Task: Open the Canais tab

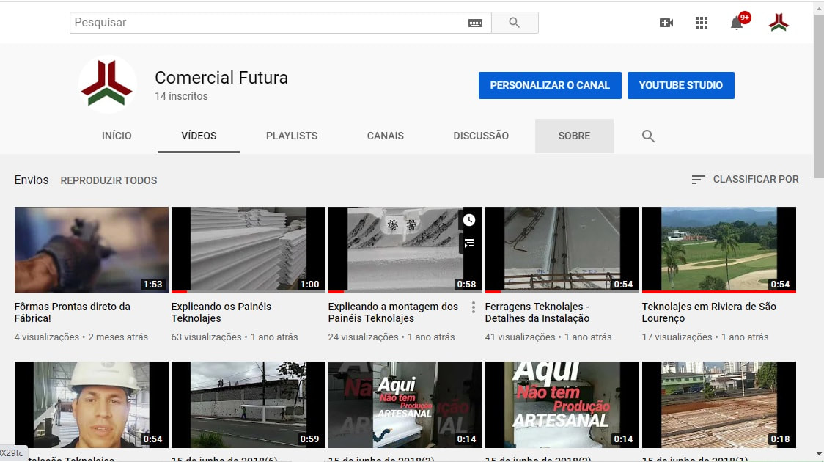Action: click(385, 136)
